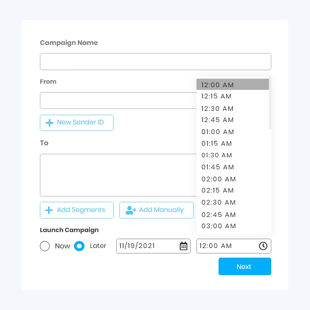The height and width of the screenshot is (310, 310).
Task: Click the clock icon on the time field
Action: [263, 246]
